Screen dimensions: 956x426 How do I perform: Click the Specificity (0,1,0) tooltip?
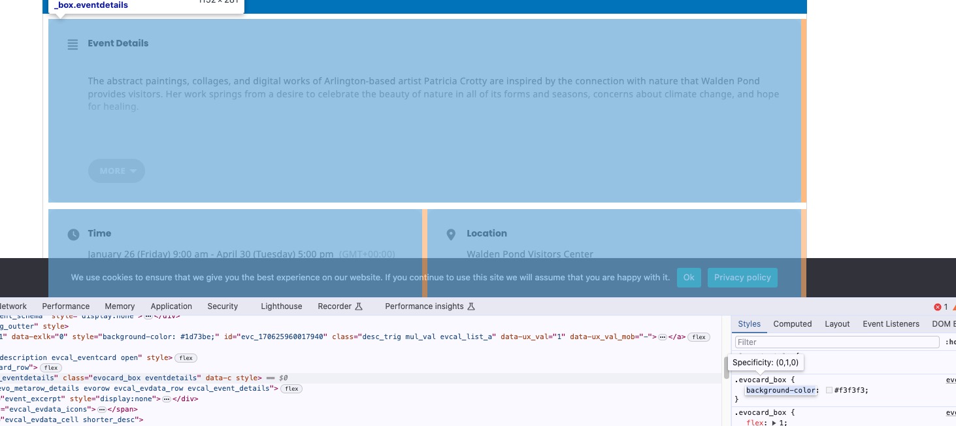[x=765, y=363]
